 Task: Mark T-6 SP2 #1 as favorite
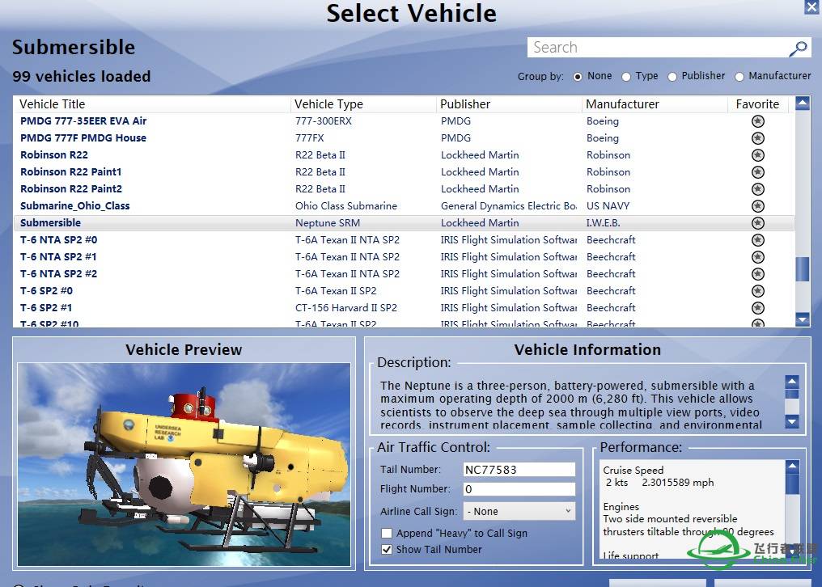[x=757, y=308]
